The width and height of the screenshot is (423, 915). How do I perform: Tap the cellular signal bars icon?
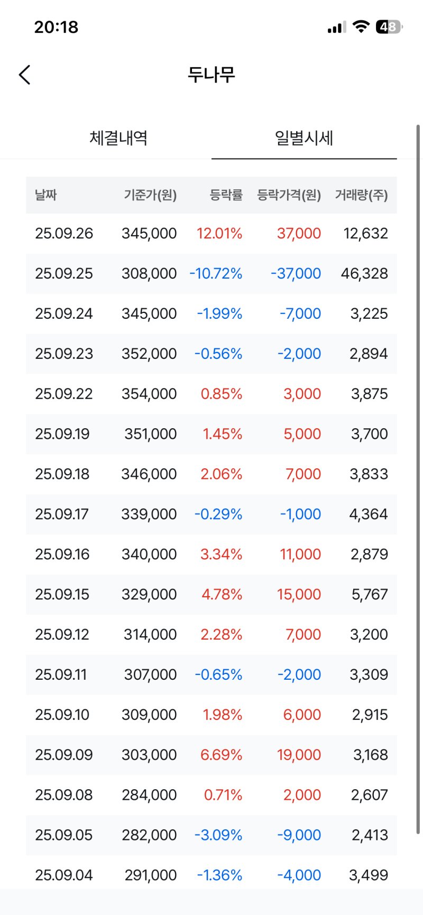click(336, 27)
